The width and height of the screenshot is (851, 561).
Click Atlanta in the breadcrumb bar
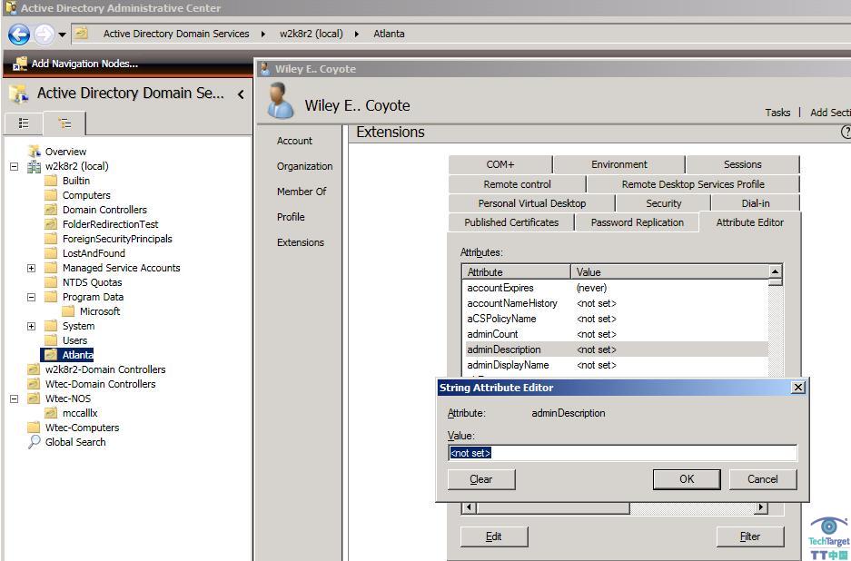click(x=389, y=34)
